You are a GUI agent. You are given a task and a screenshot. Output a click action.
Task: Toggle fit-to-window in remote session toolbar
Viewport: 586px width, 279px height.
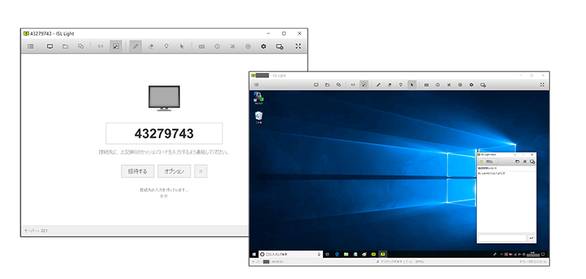pos(363,85)
